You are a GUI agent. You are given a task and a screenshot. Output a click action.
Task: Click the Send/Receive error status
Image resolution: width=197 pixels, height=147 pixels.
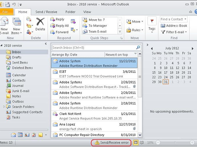[111, 142]
